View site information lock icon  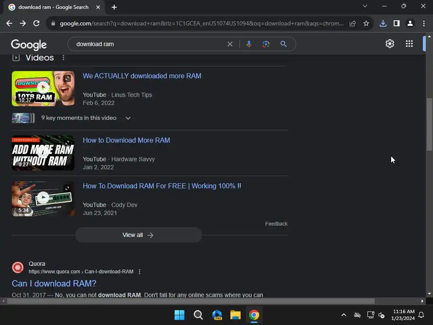pos(53,24)
